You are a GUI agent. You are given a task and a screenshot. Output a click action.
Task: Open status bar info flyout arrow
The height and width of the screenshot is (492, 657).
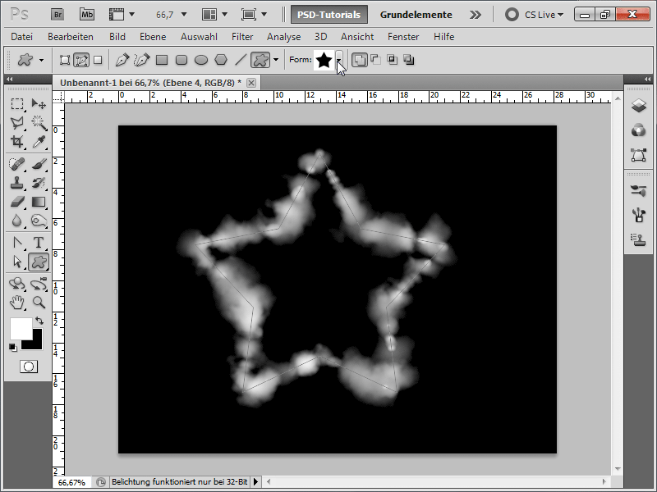tap(255, 482)
